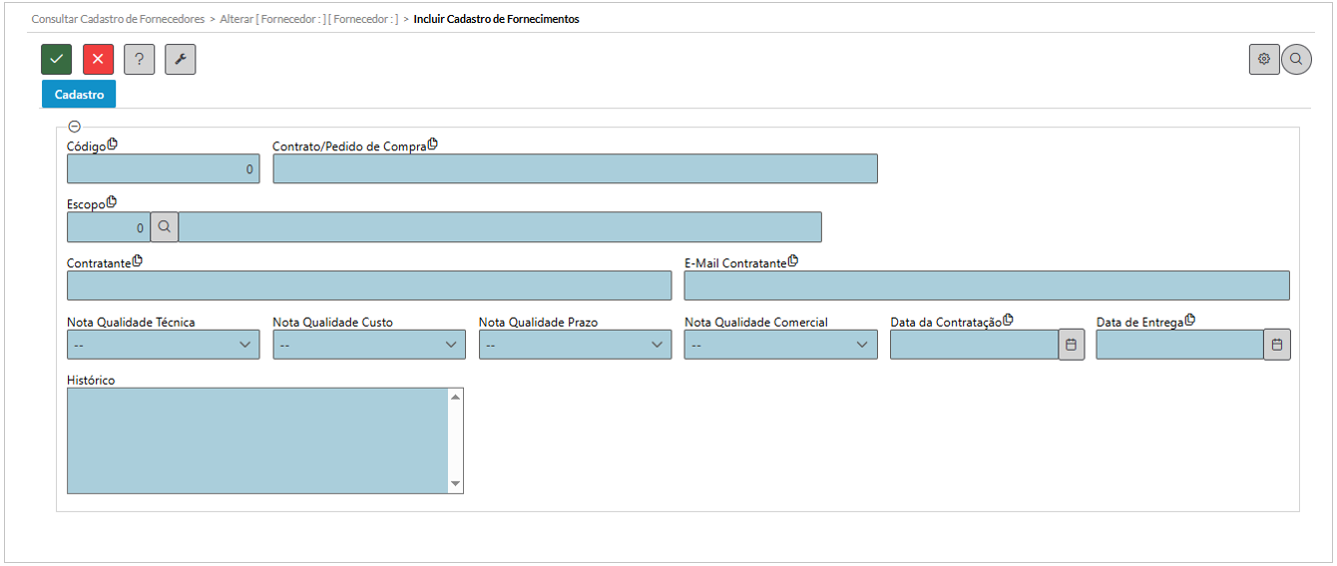Click copy icon beside Código label

[113, 144]
